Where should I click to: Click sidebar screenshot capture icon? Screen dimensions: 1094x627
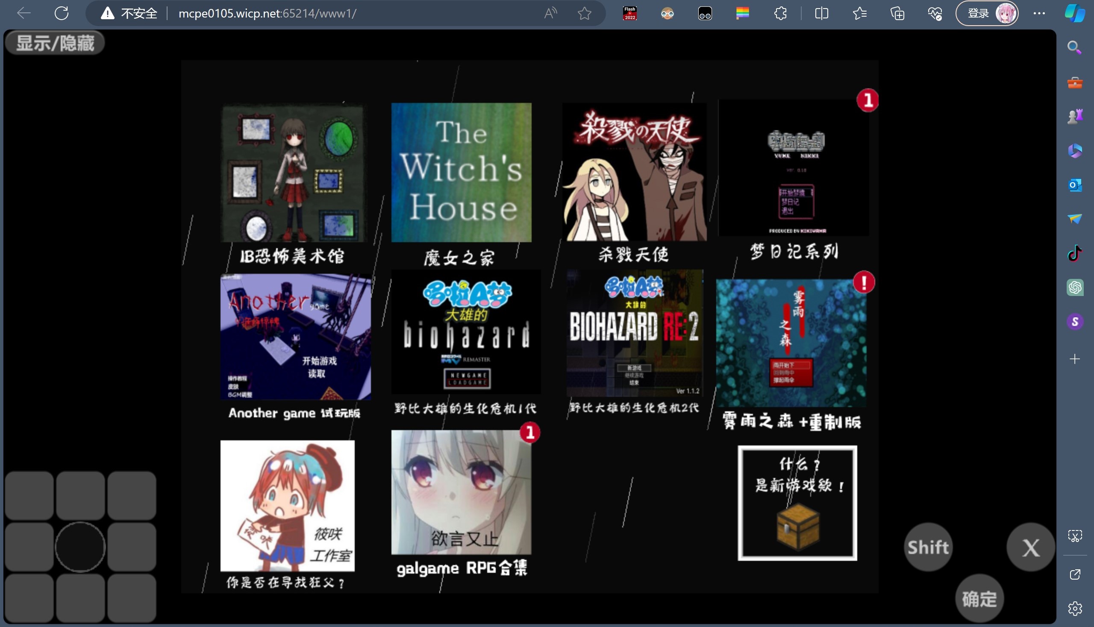[1075, 536]
